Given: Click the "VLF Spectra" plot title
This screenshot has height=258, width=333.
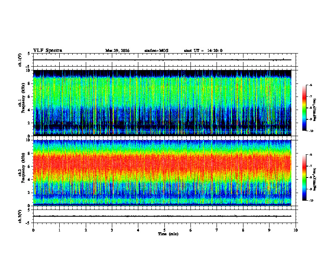Looking at the screenshot, I should [48, 51].
